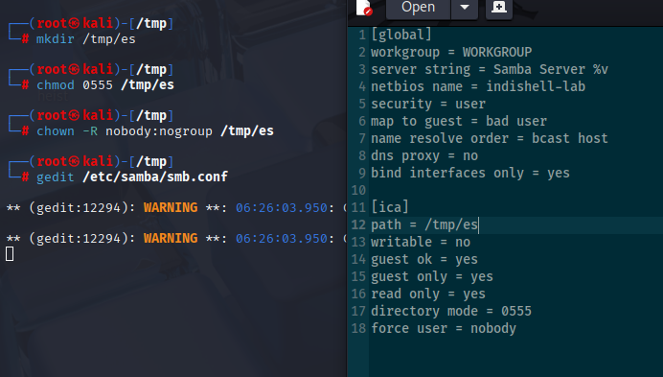
Task: Click the 'read only = yes' line
Action: (428, 294)
